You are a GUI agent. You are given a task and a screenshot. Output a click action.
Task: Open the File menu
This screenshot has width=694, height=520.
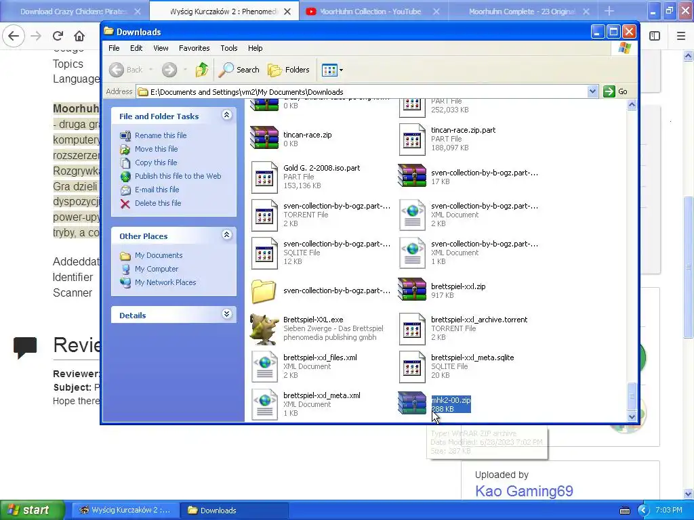114,48
